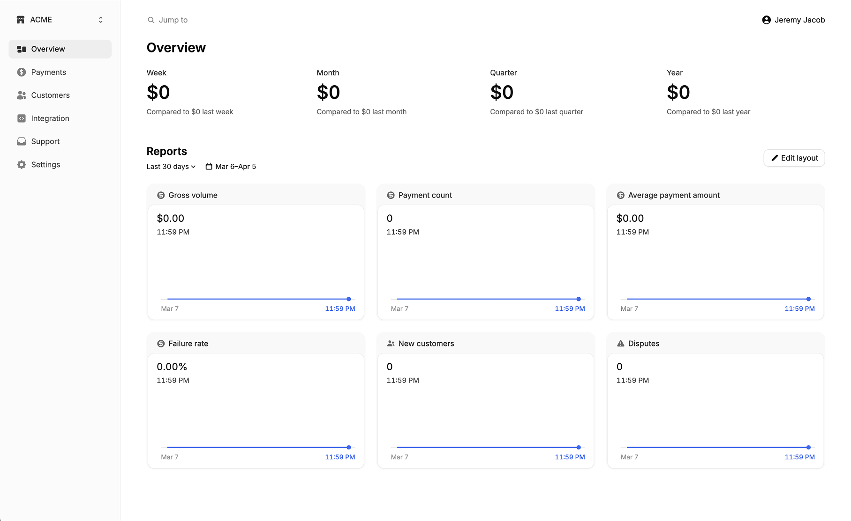Click the Edit layout button
Viewport: 851px width, 521px height.
pyautogui.click(x=794, y=158)
